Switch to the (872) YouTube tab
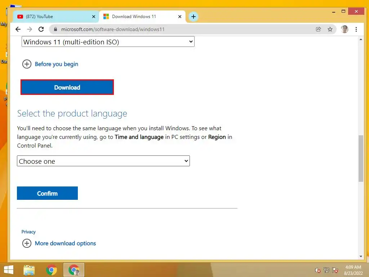The height and width of the screenshot is (277, 369). (56, 17)
